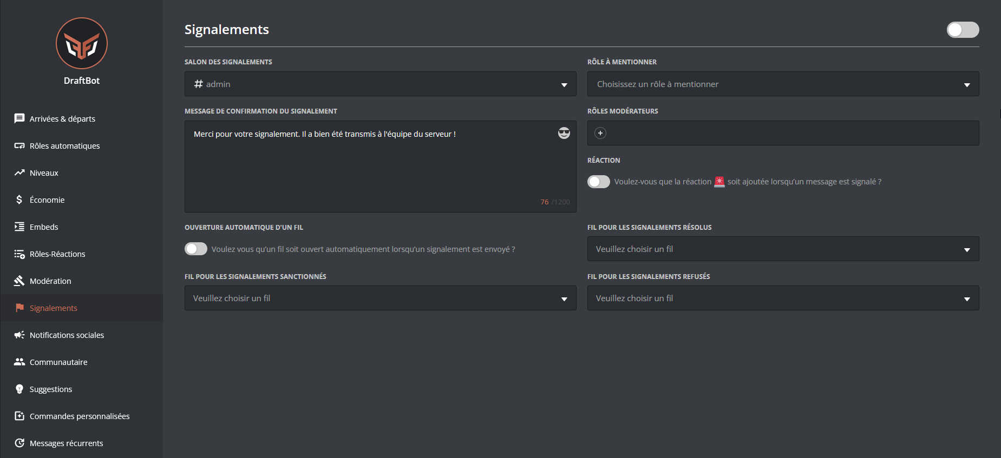
Task: Select the Arrivées & départs sidebar icon
Action: click(x=19, y=118)
